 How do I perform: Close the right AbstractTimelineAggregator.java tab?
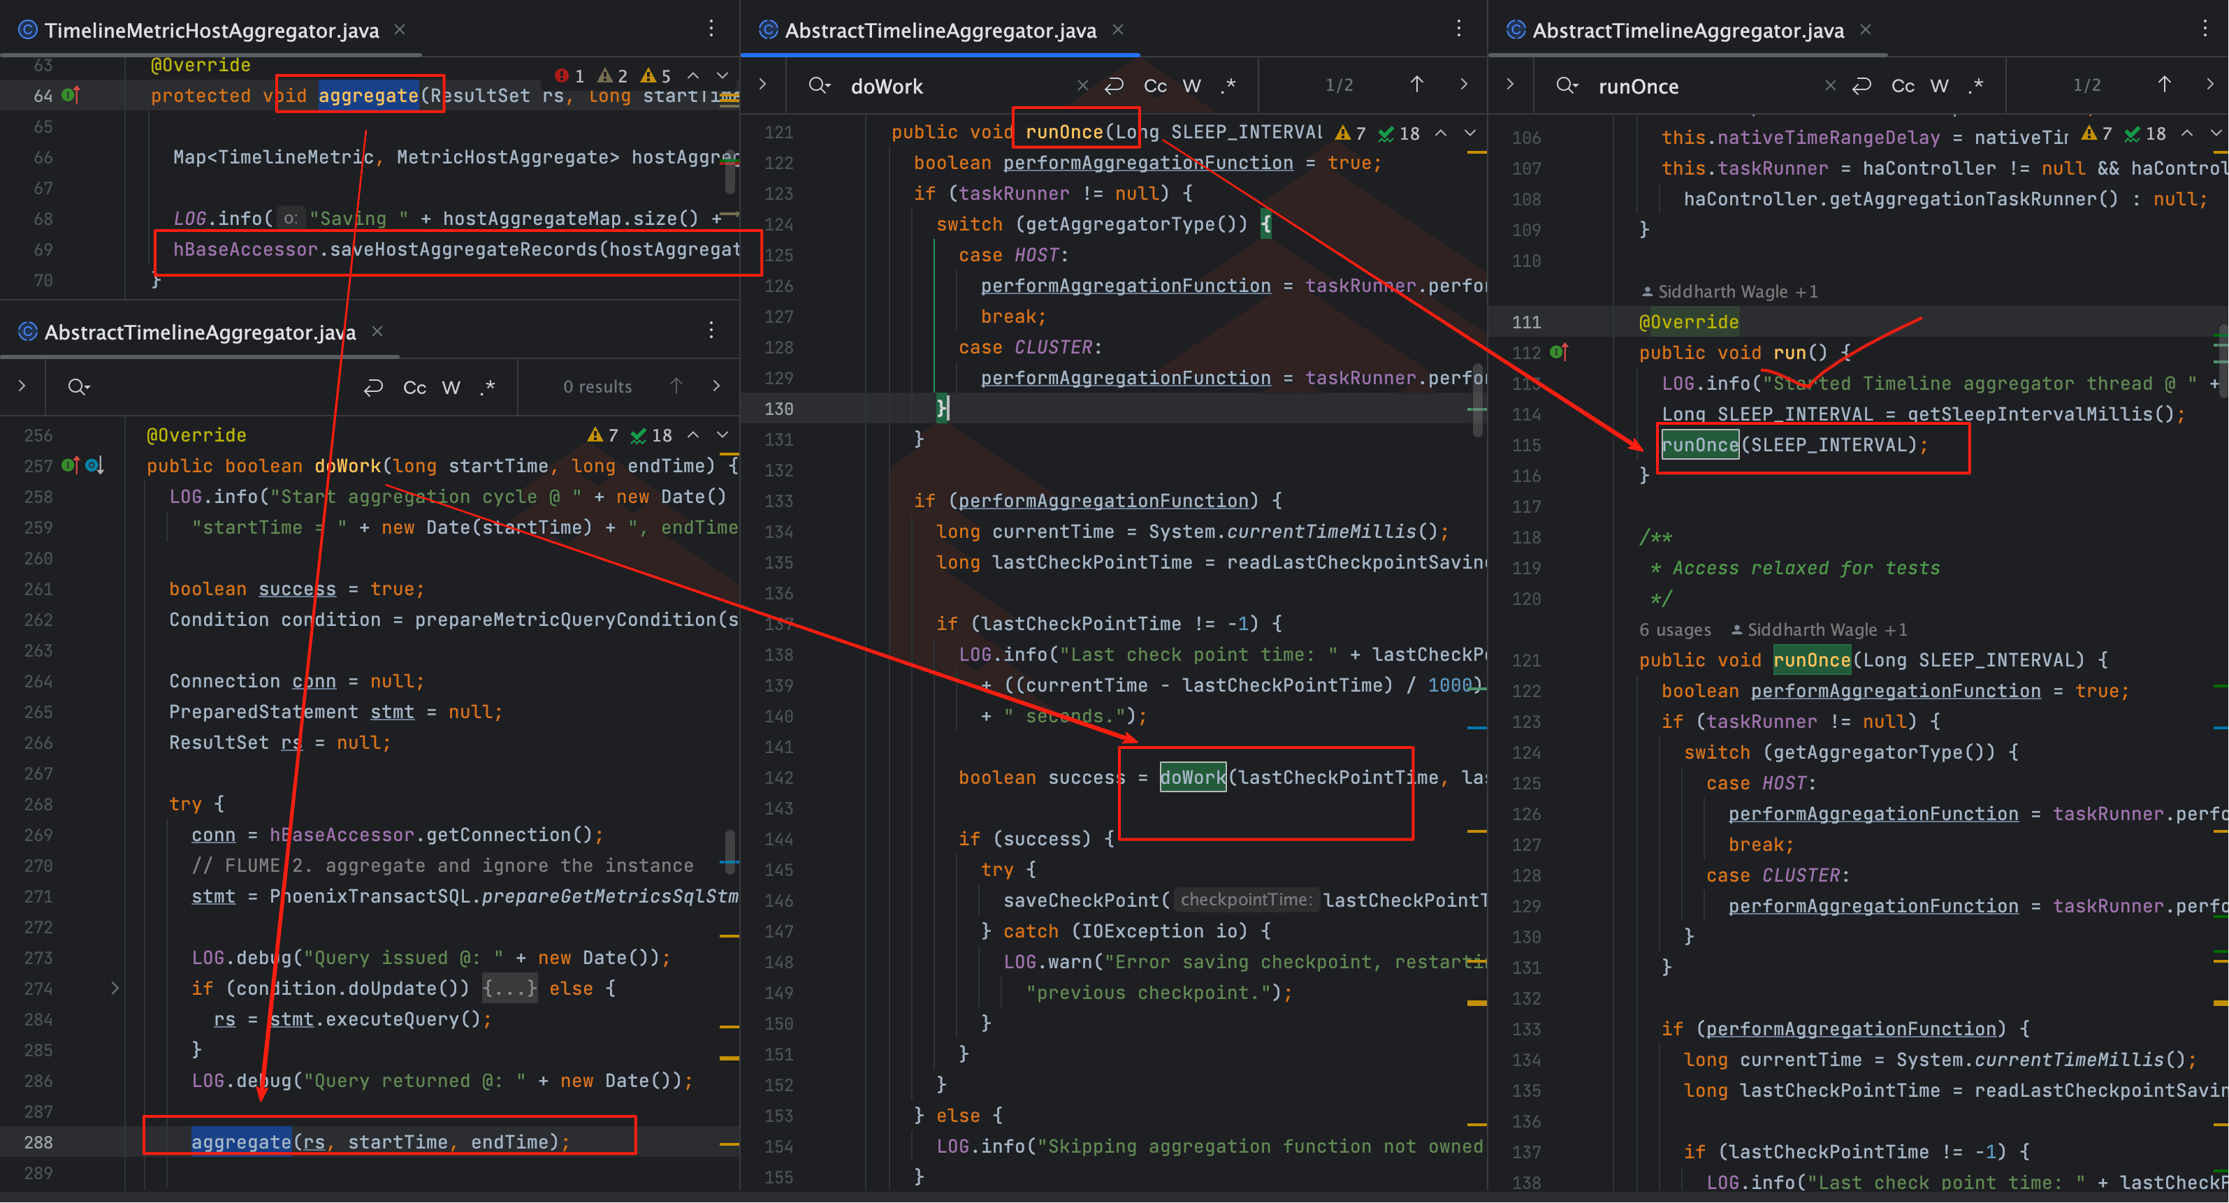click(x=1866, y=29)
